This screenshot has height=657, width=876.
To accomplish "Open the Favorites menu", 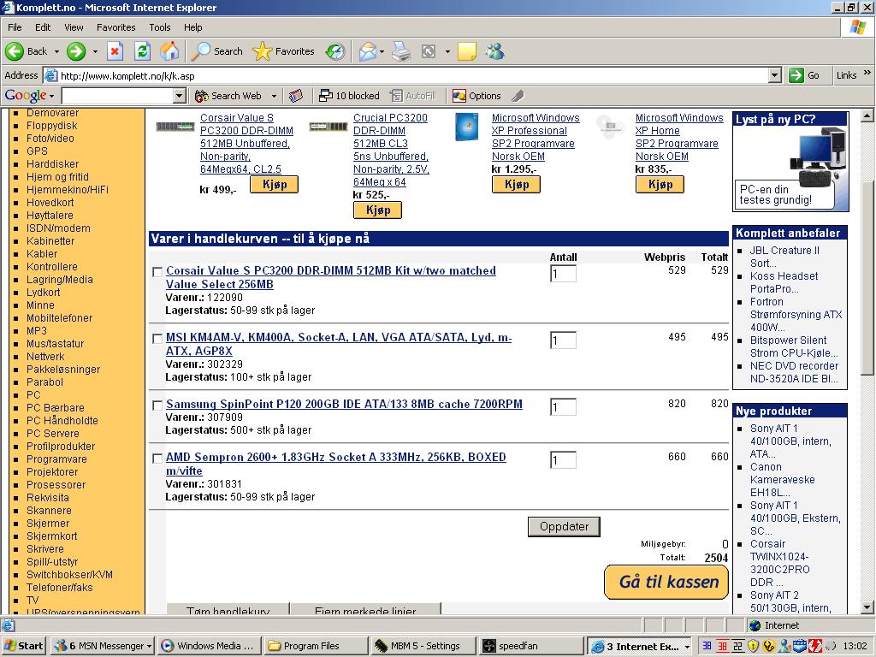I will tap(115, 27).
